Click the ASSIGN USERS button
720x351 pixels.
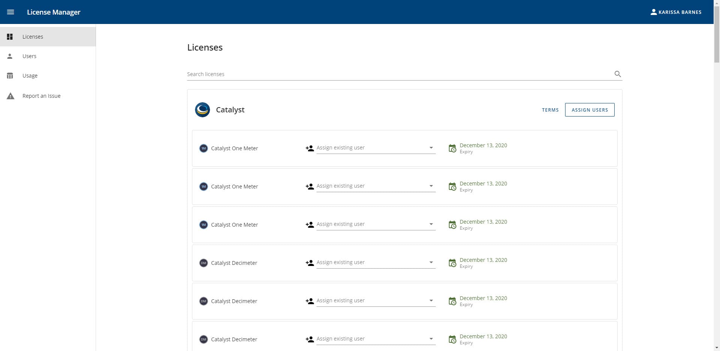pyautogui.click(x=589, y=110)
